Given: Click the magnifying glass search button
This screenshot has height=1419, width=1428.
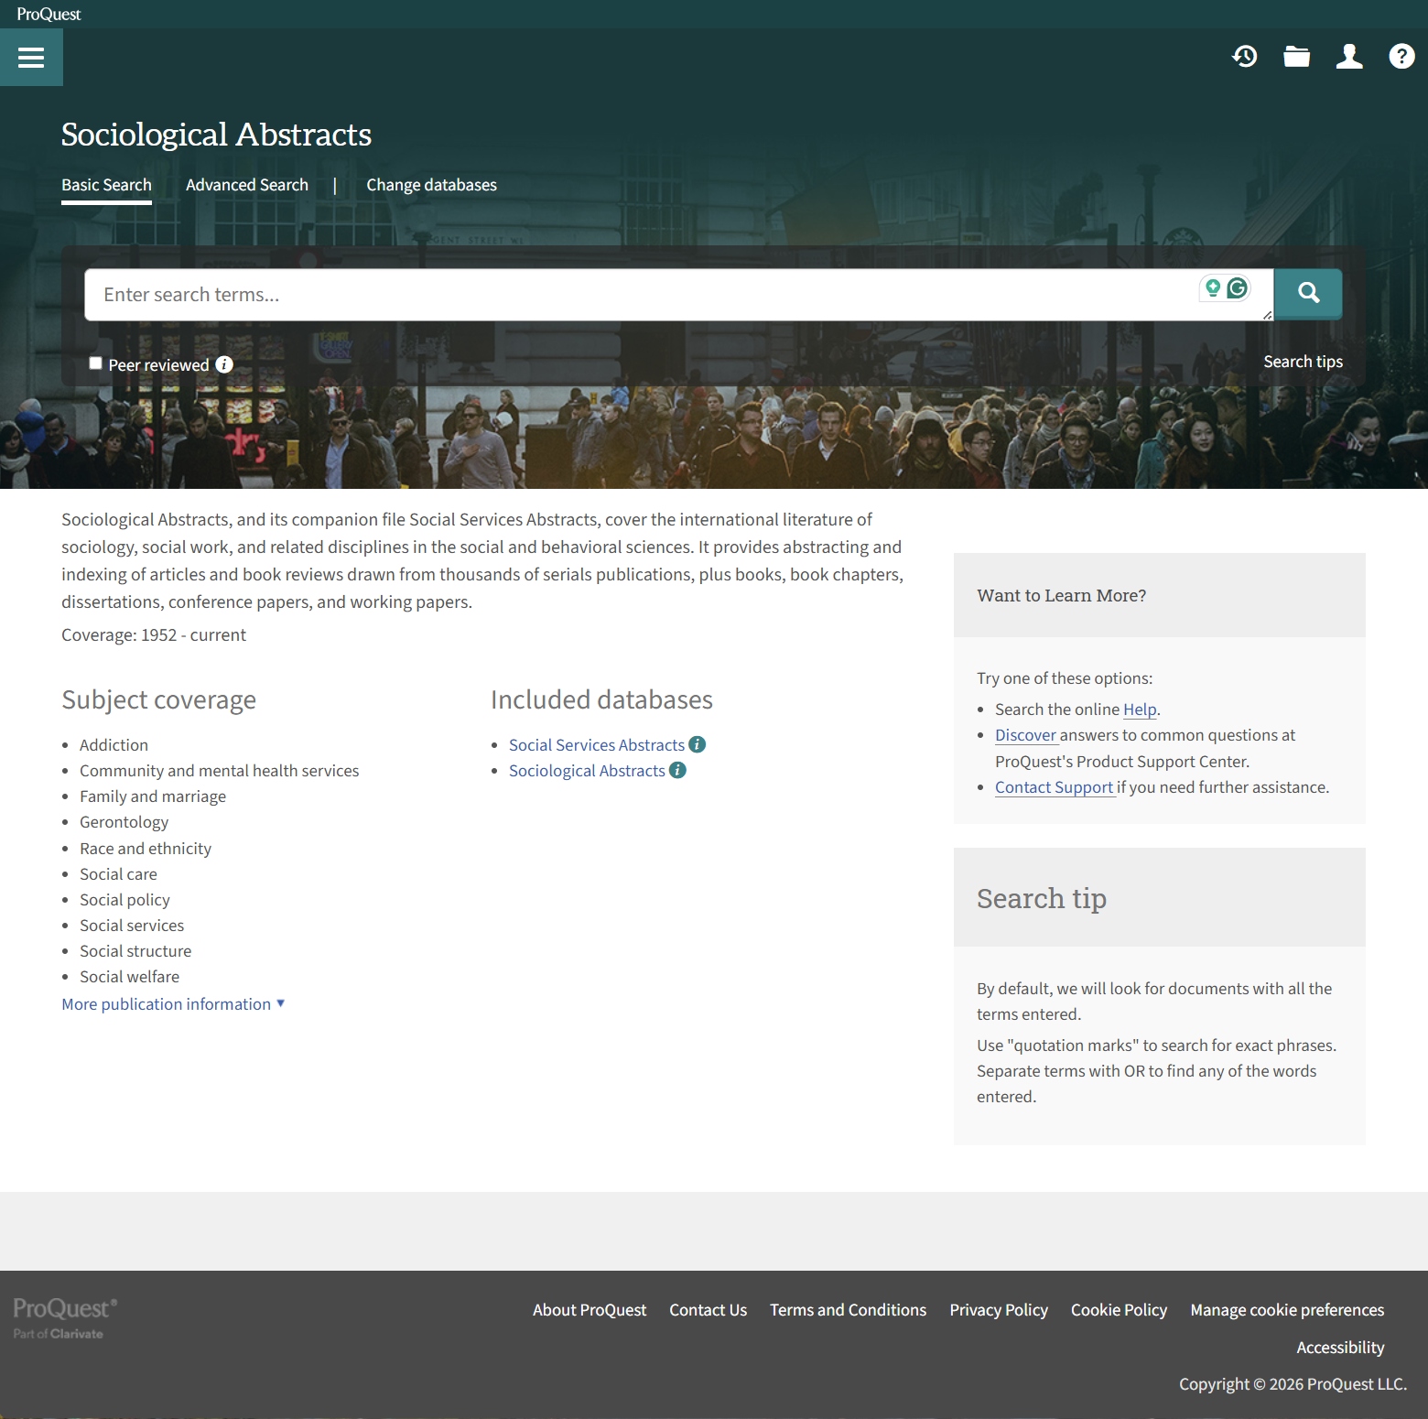Looking at the screenshot, I should 1308,293.
